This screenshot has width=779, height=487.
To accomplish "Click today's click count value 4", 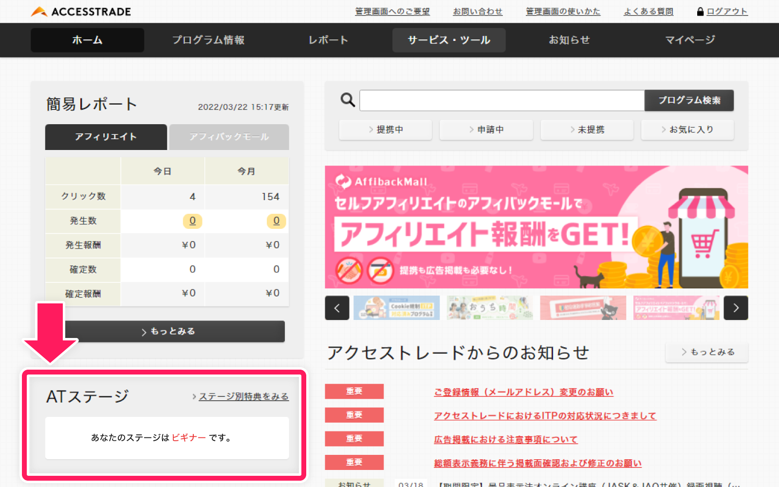I will click(192, 197).
